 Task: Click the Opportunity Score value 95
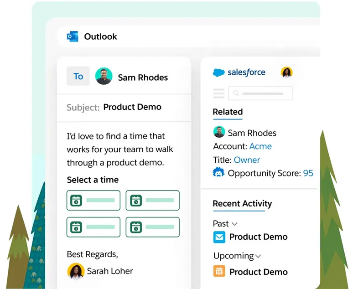tap(308, 173)
